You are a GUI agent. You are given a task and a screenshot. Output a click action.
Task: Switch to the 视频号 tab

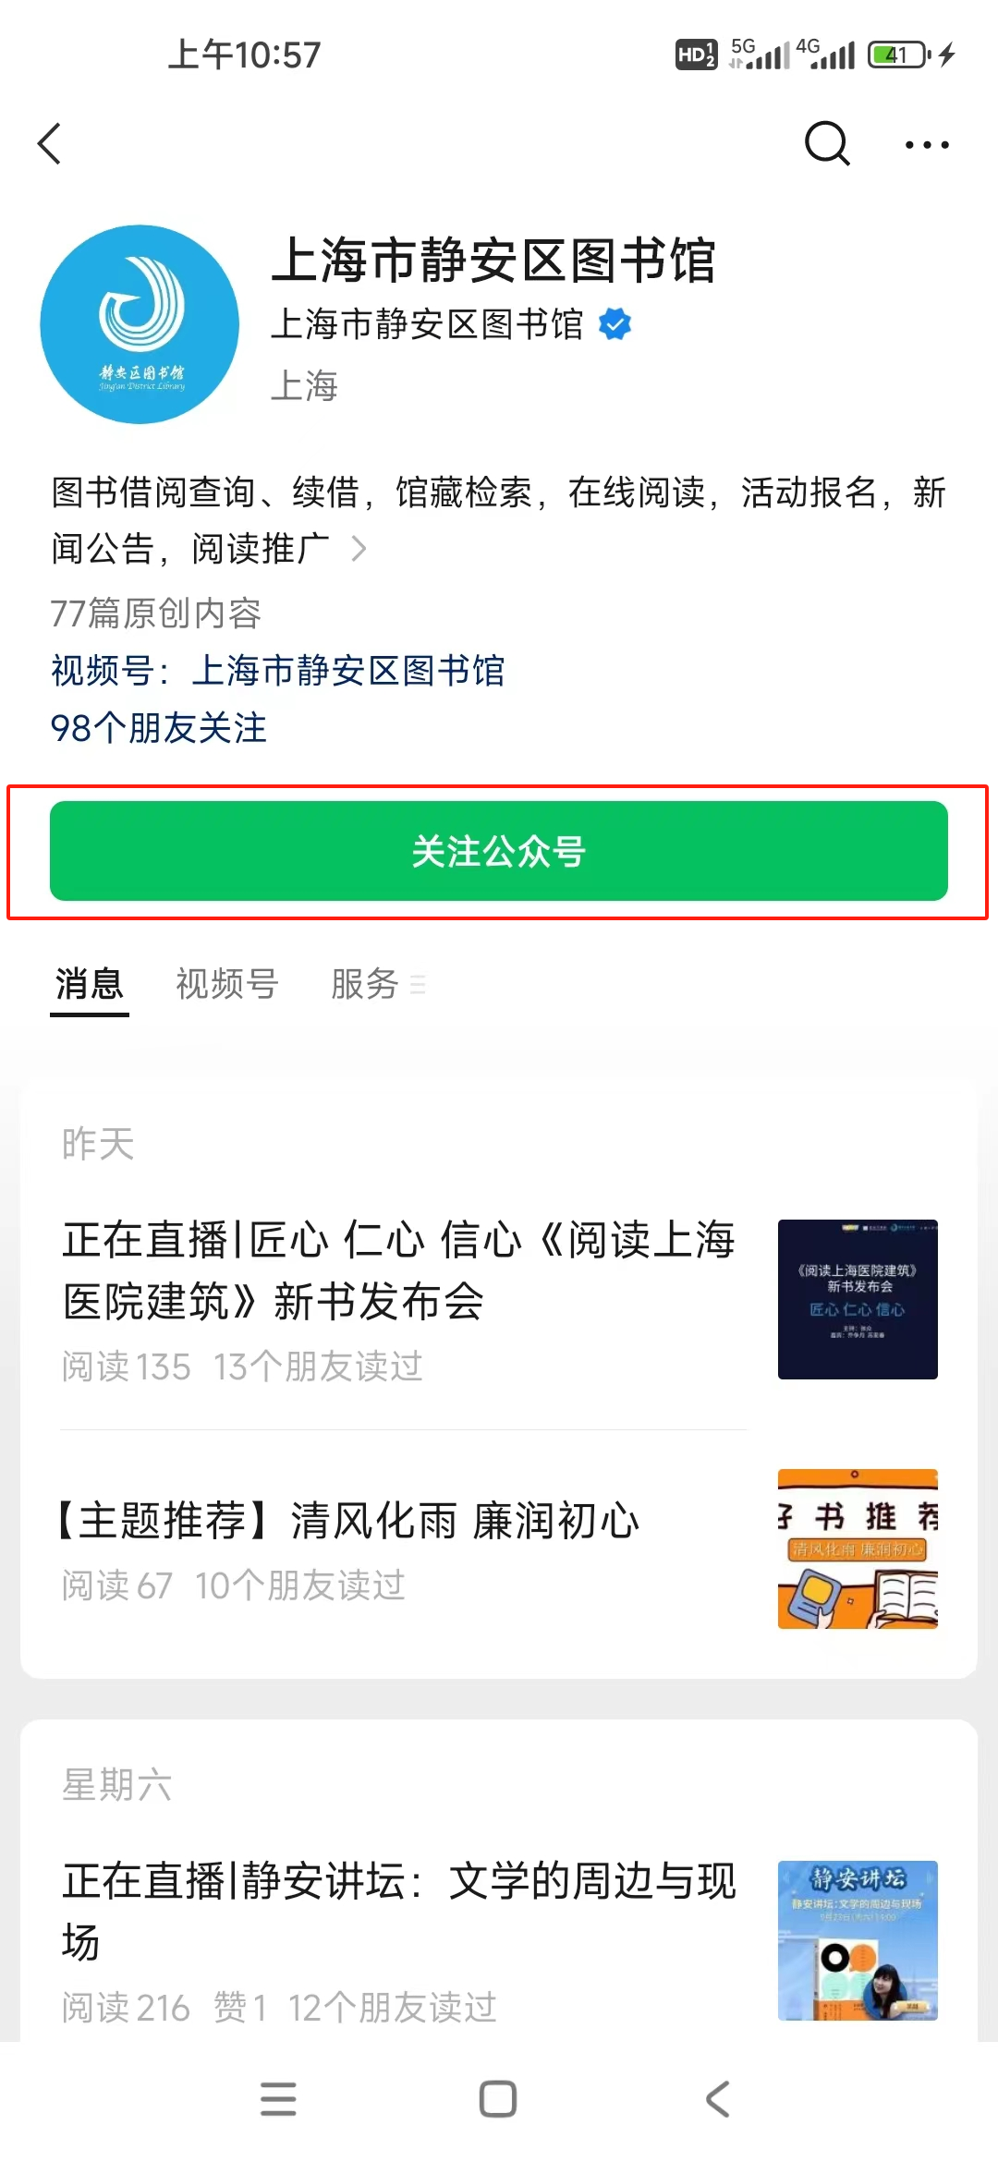pyautogui.click(x=227, y=984)
